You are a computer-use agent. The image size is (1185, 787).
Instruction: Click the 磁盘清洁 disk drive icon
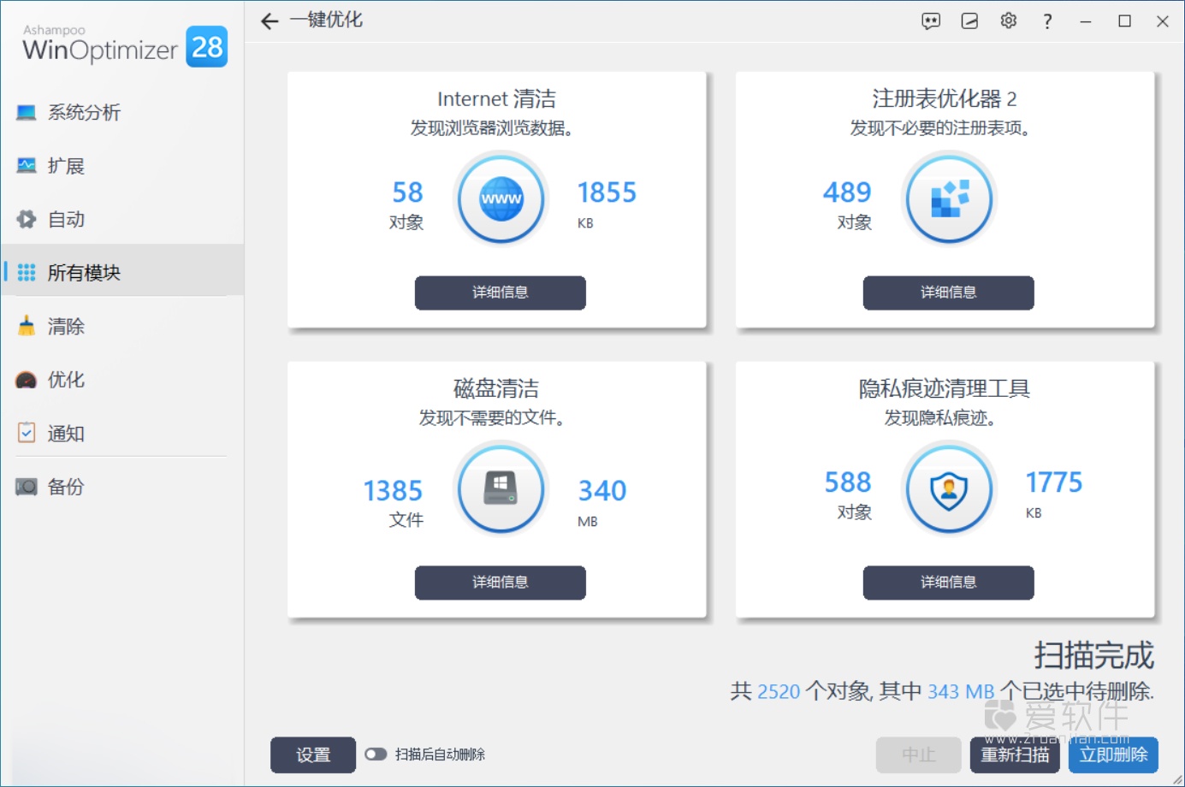[x=501, y=488]
